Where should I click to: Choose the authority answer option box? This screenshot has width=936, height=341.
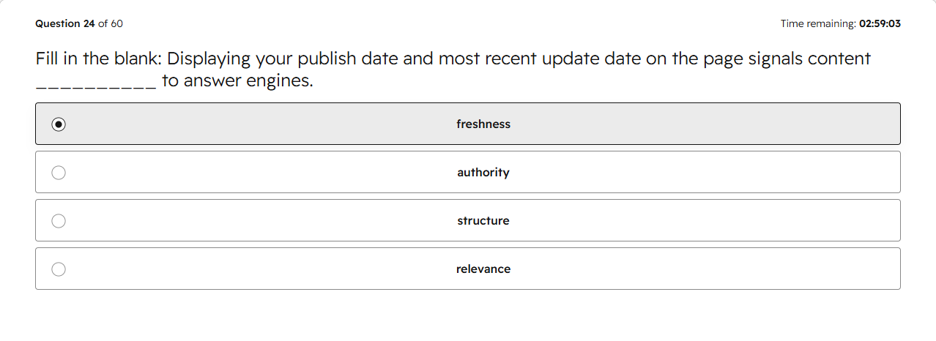click(468, 172)
